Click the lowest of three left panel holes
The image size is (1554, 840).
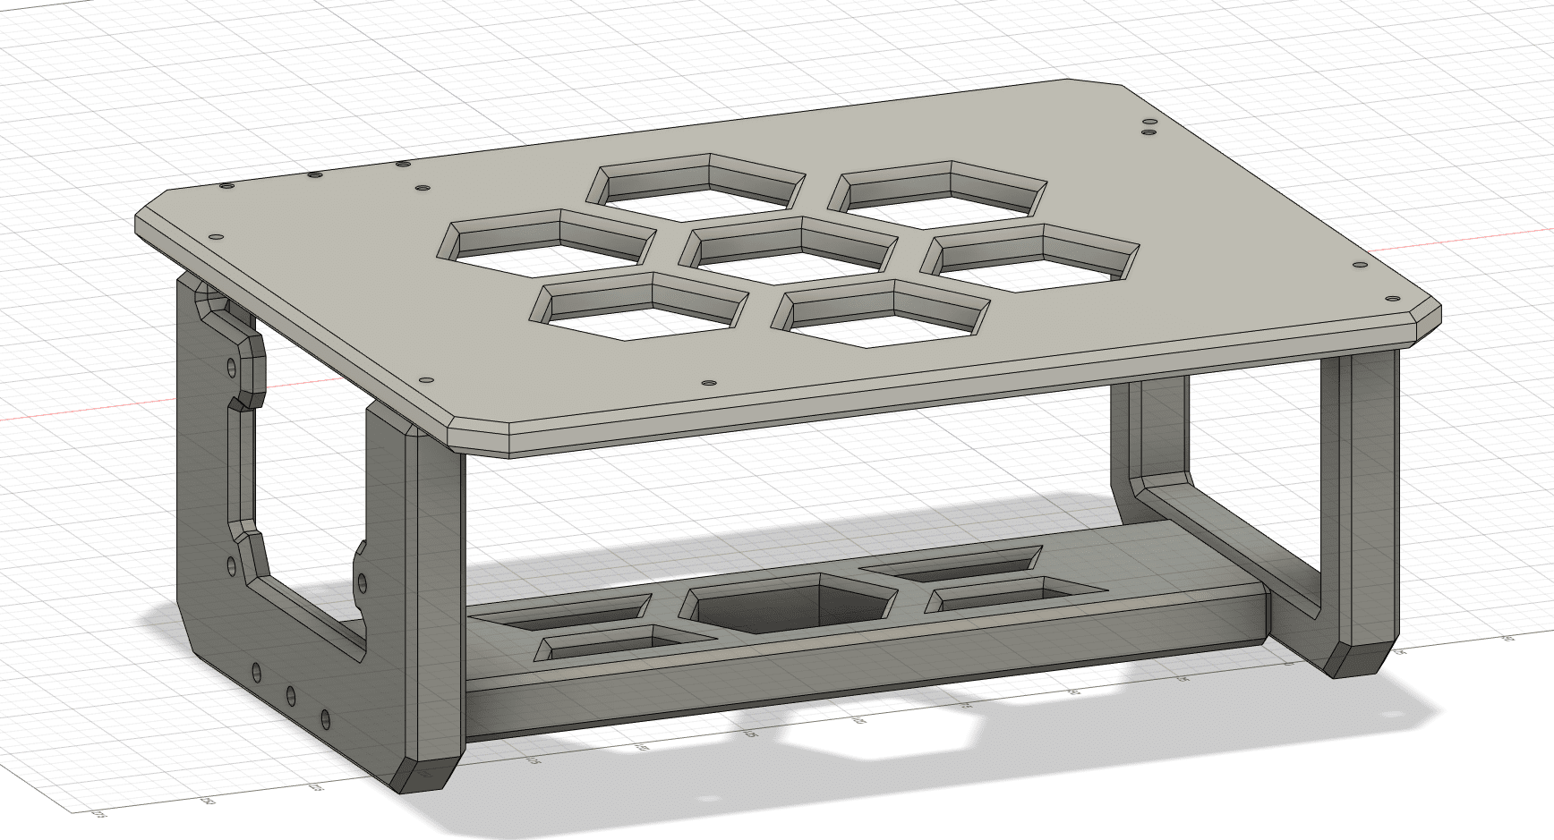(x=325, y=718)
